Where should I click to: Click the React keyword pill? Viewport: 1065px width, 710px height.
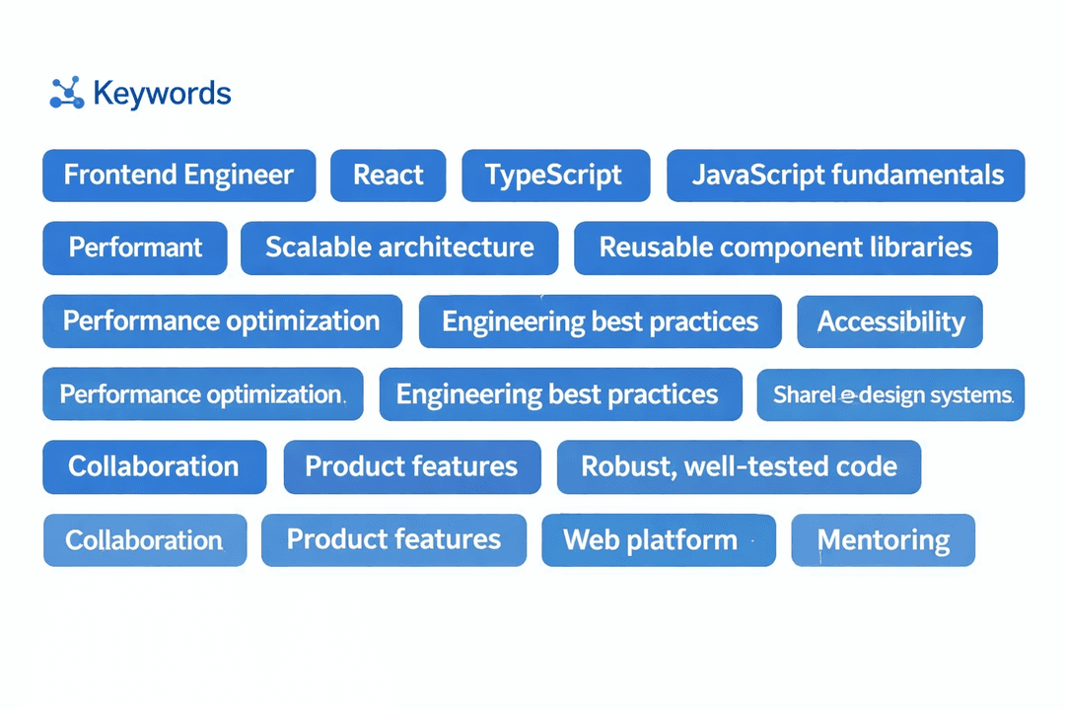coord(388,175)
